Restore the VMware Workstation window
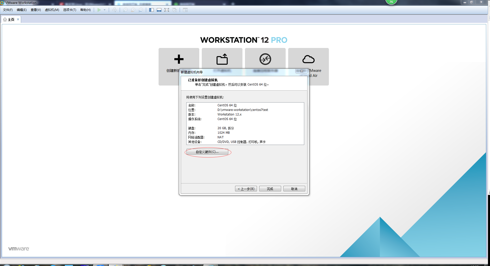The image size is (490, 266). [x=471, y=2]
